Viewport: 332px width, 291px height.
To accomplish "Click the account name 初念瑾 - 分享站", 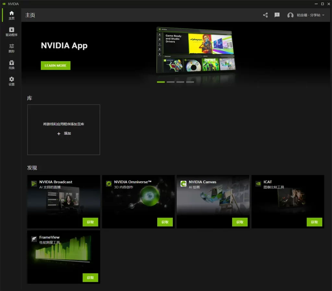I will pos(309,15).
